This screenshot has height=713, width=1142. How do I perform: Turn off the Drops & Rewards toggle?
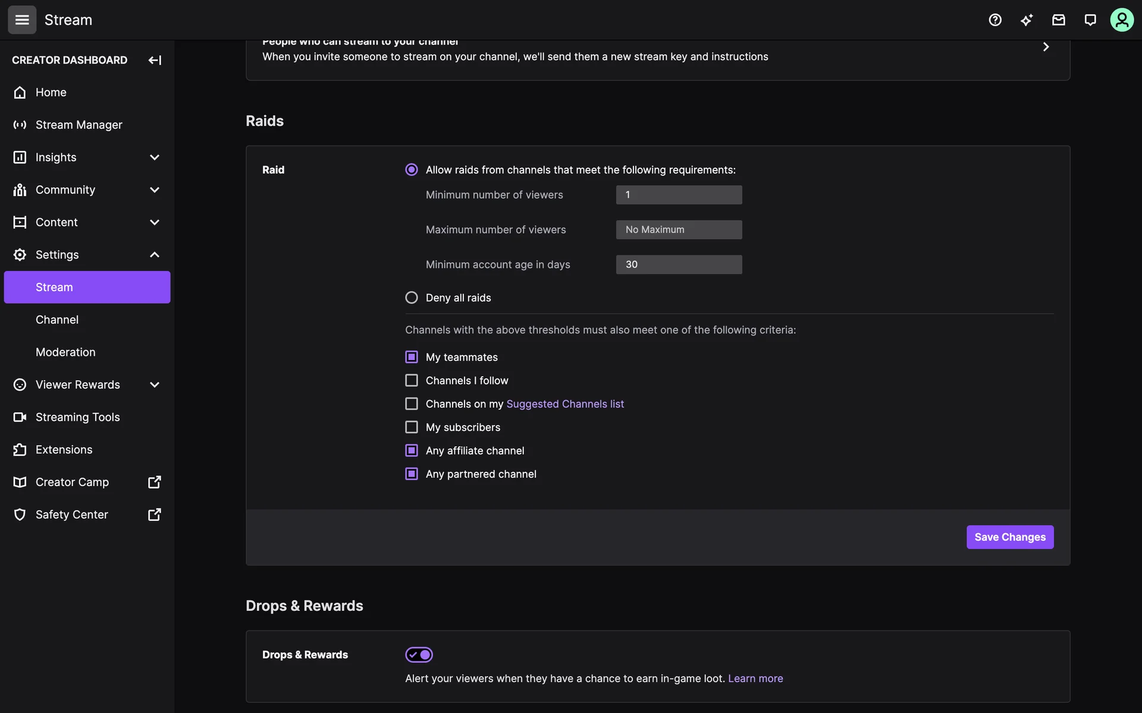tap(419, 655)
